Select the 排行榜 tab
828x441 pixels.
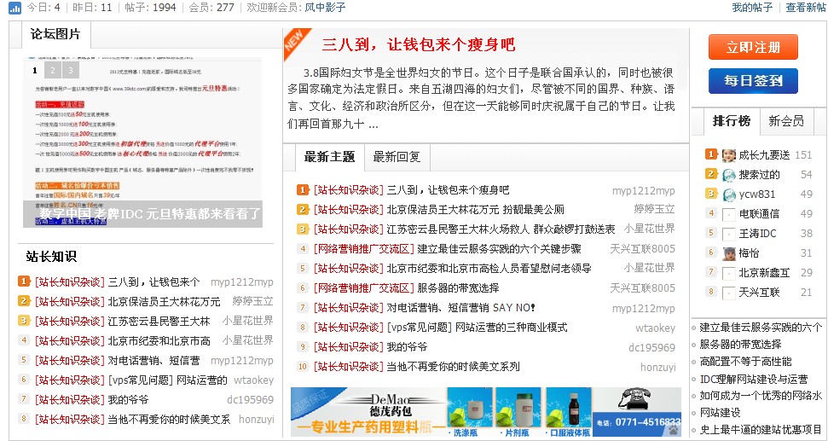732,121
